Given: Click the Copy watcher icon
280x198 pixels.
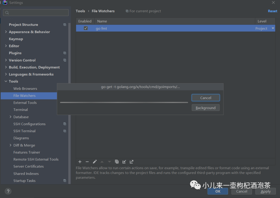Looking at the screenshot, I should [117, 162].
